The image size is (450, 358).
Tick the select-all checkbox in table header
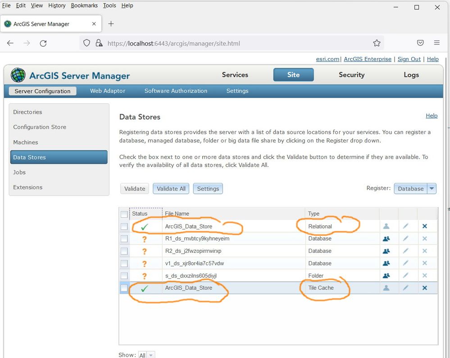coord(124,214)
